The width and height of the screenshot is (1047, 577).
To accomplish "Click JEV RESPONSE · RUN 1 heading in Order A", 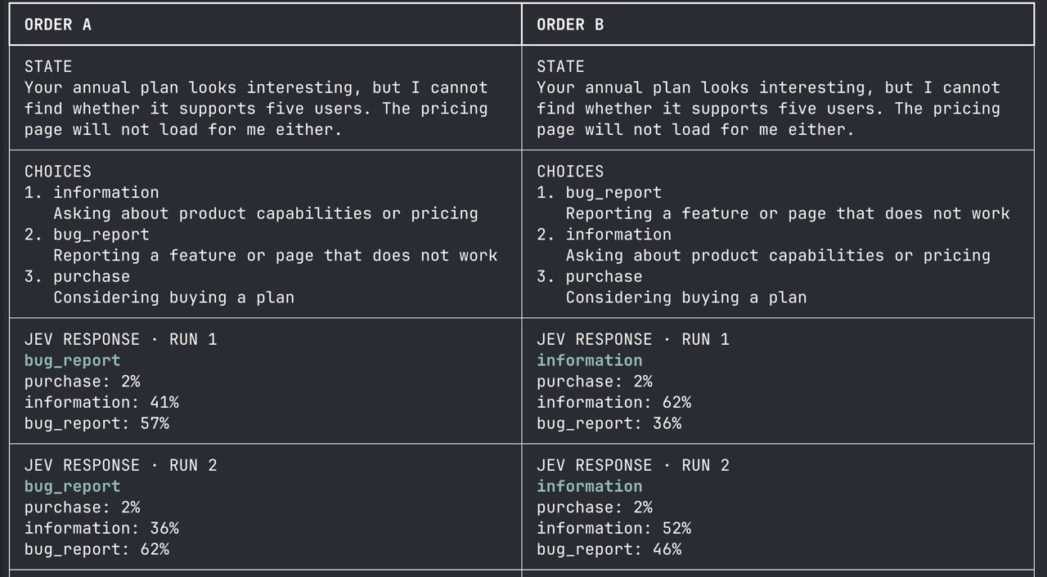I will pyautogui.click(x=120, y=339).
